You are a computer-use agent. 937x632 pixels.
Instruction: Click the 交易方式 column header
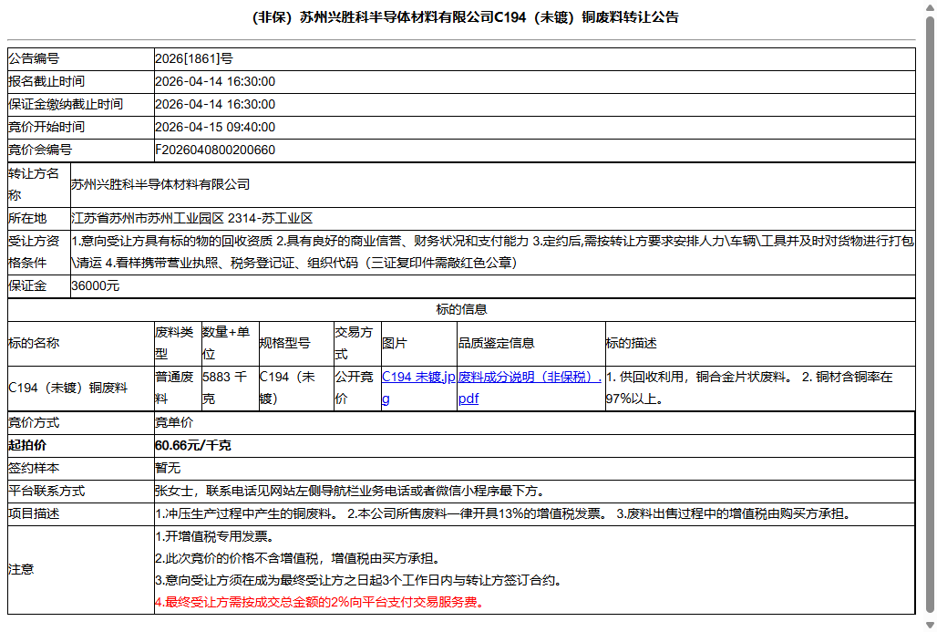(x=357, y=343)
